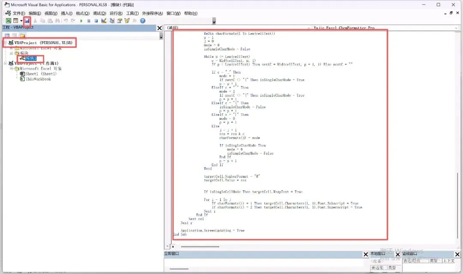Click the 类型 column header in 本地窗口
463x274 pixels.
(x=392, y=268)
